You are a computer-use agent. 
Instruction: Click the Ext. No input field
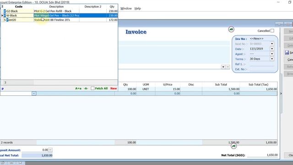tap(262, 69)
